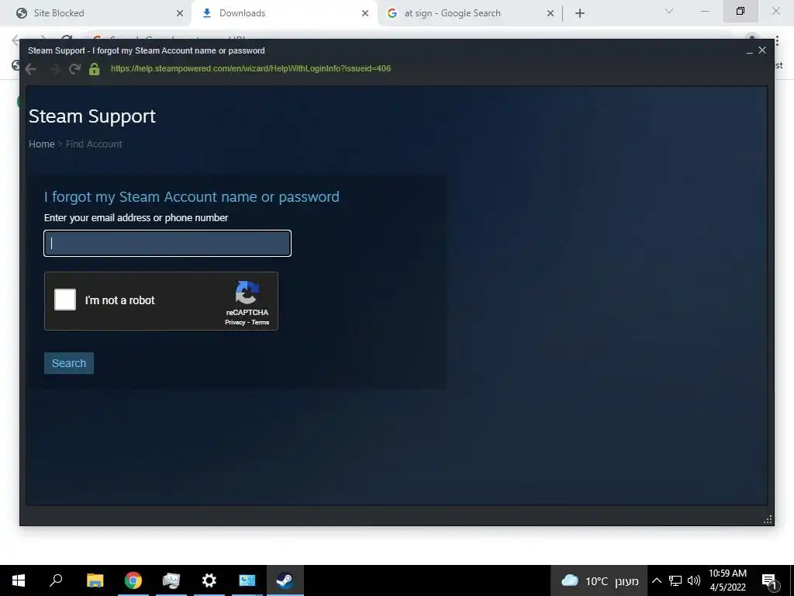Image resolution: width=794 pixels, height=596 pixels.
Task: Open the clock showing 10:59 AM
Action: 727,580
